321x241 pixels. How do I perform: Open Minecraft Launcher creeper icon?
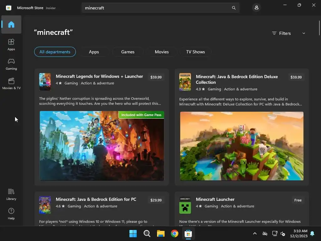[x=185, y=205]
